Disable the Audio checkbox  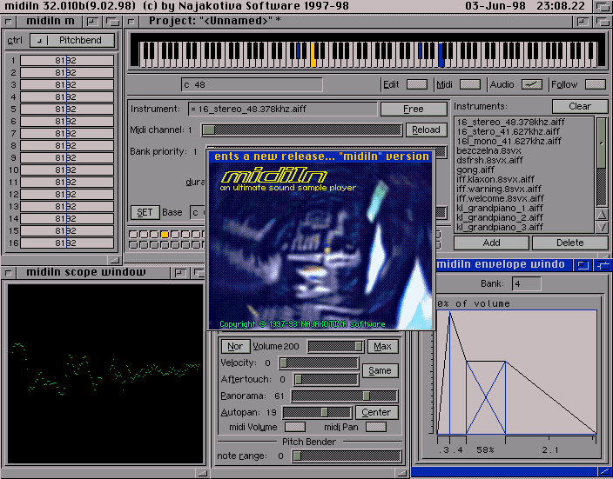tap(532, 84)
